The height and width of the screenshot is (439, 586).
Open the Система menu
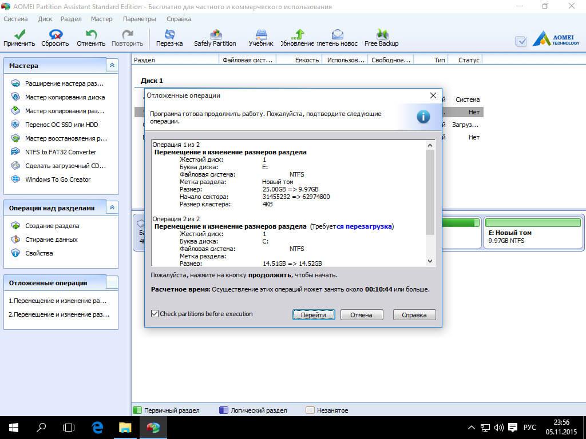[15, 19]
